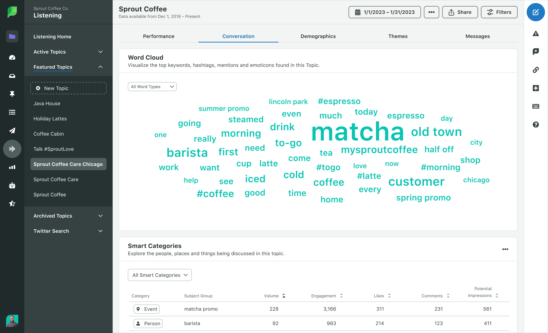
Task: Open the All Word Types dropdown
Action: [x=152, y=86]
